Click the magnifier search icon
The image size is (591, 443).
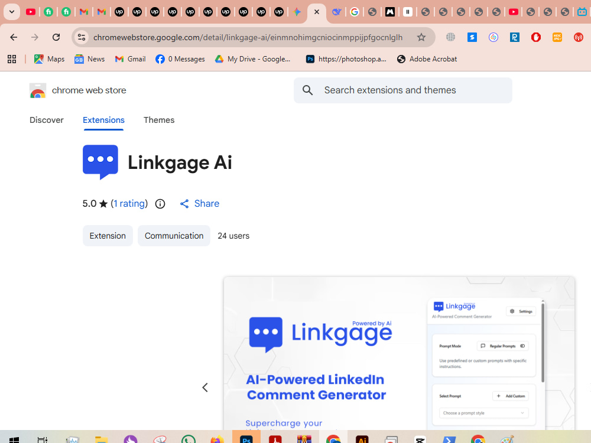point(307,90)
